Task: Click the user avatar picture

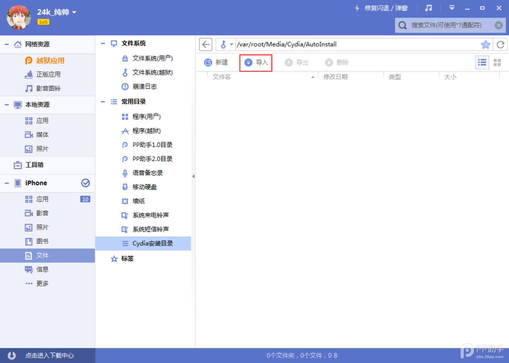Action: [19, 17]
